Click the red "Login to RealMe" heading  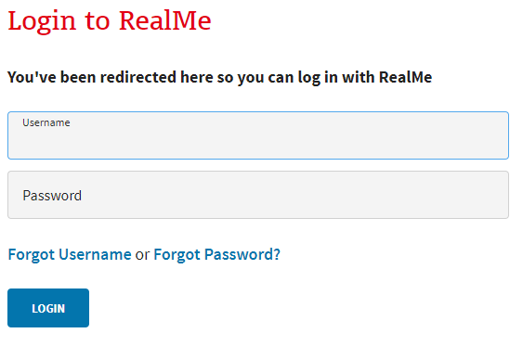click(x=110, y=21)
